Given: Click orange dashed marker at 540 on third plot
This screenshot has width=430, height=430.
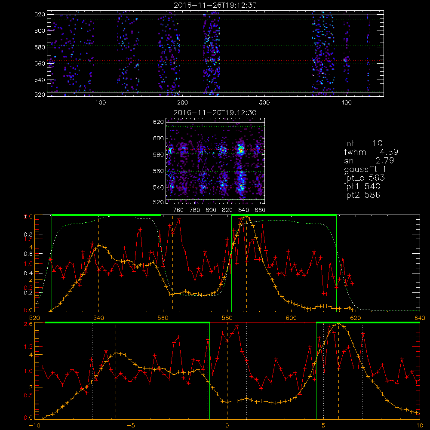Looking at the screenshot, I should click(99, 263).
